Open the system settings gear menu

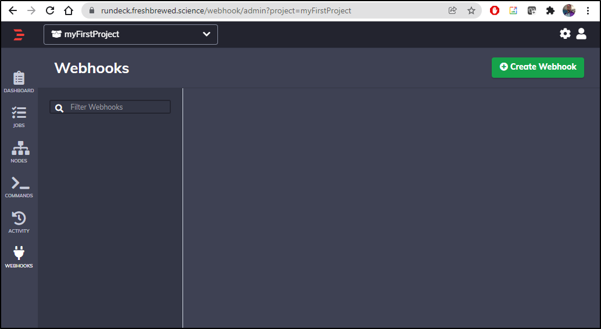[x=565, y=34]
